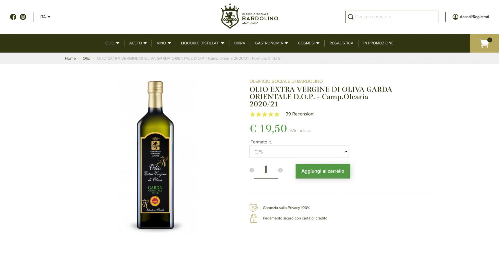Click the secure payment padlock icon
Image resolution: width=499 pixels, height=261 pixels.
click(254, 218)
